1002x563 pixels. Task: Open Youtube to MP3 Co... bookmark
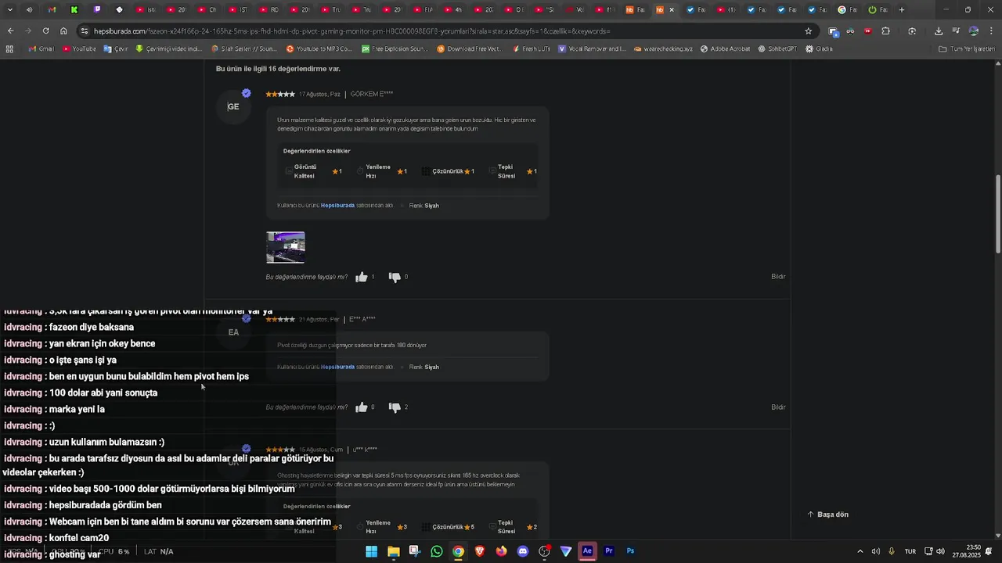(319, 48)
